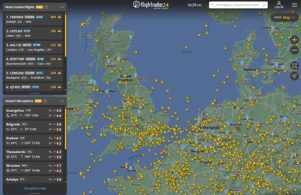Viewport: 301px width, 195px height.
Task: Click the 16:29 UTC clock
Action: pos(195,5)
